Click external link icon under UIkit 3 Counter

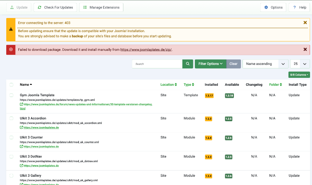21,146
